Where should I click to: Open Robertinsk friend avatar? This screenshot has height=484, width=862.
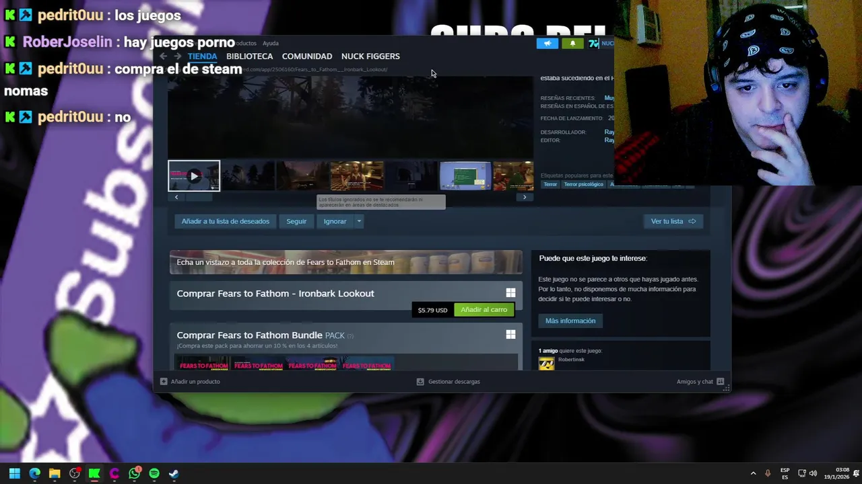click(546, 363)
